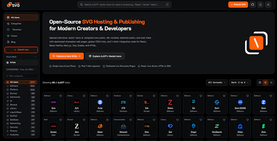Select the Finance category row

point(21,131)
